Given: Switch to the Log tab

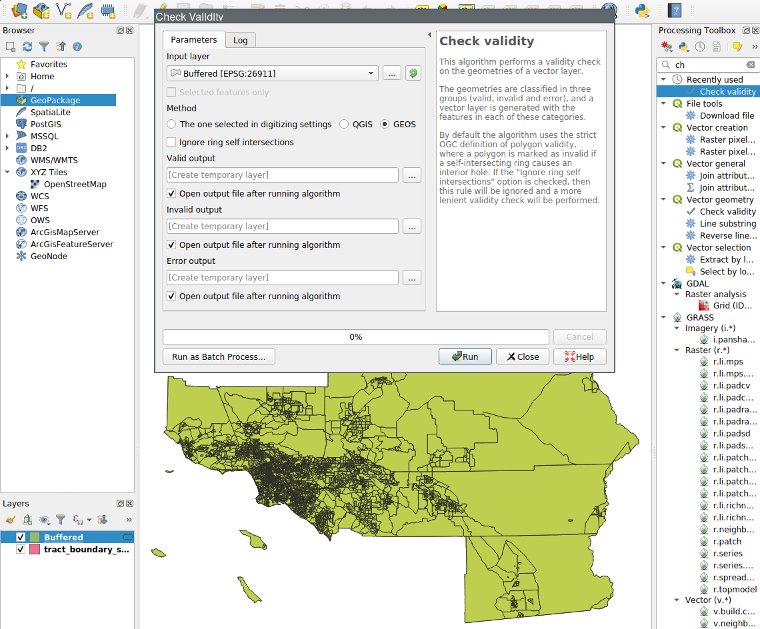Looking at the screenshot, I should pyautogui.click(x=240, y=40).
